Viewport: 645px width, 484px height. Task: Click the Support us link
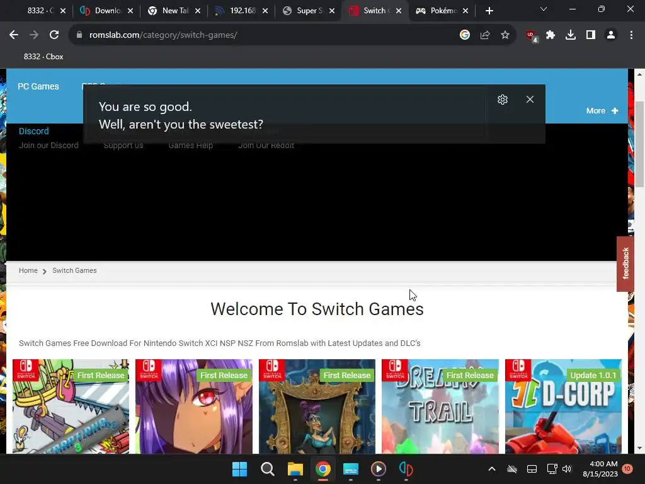point(123,146)
